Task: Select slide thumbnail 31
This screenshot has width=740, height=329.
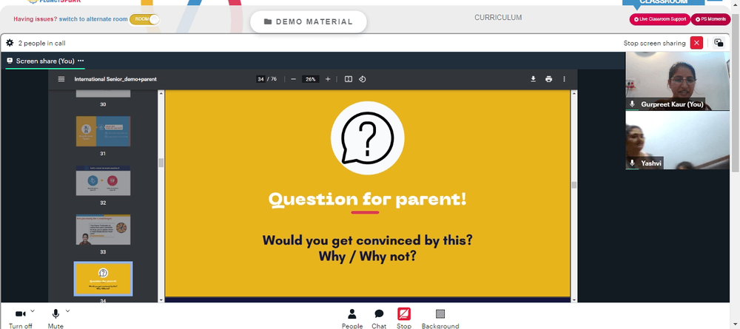Action: [103, 131]
